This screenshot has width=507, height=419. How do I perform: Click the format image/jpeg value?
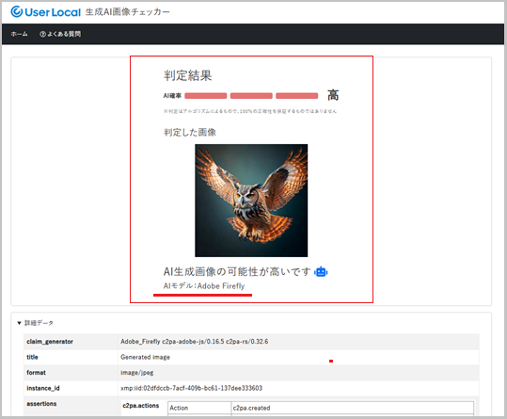click(137, 373)
